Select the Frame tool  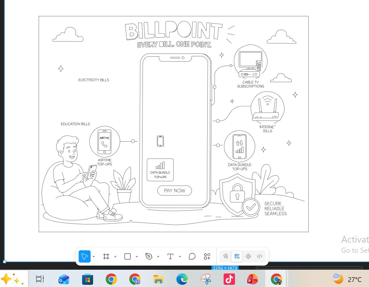pos(106,256)
